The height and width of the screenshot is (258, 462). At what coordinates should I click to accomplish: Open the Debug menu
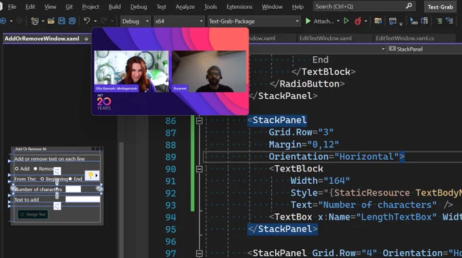tap(139, 7)
